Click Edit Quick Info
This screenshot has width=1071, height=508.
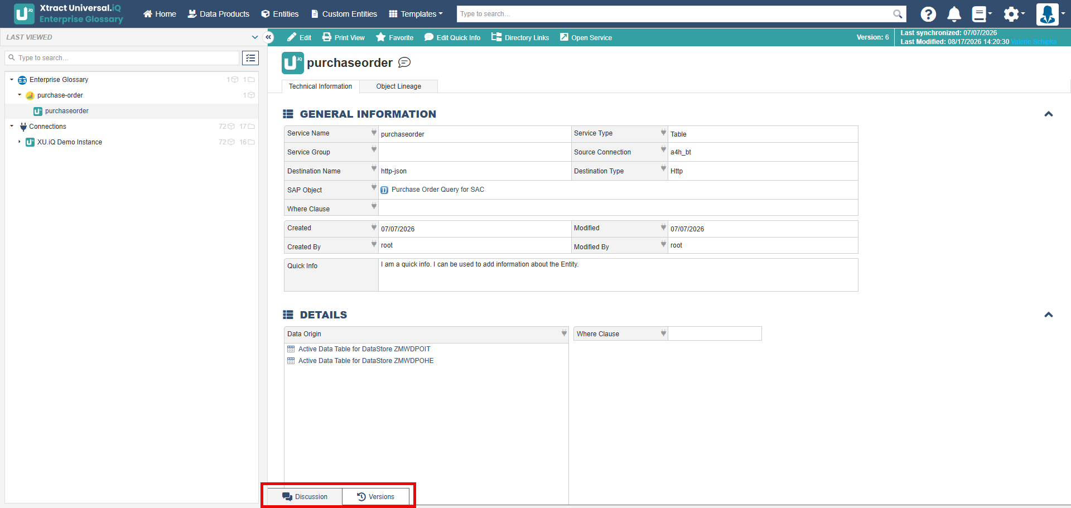[x=452, y=37]
